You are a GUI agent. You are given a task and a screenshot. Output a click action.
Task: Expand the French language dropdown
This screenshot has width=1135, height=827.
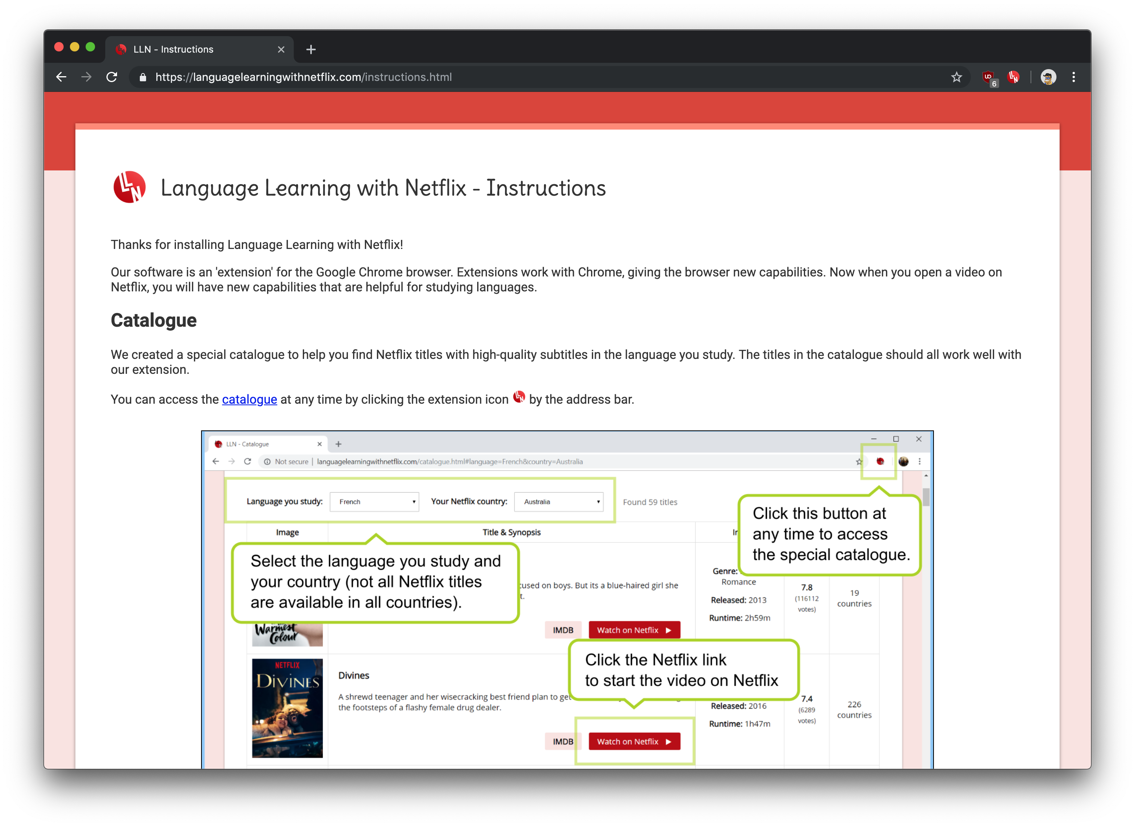[x=375, y=501]
